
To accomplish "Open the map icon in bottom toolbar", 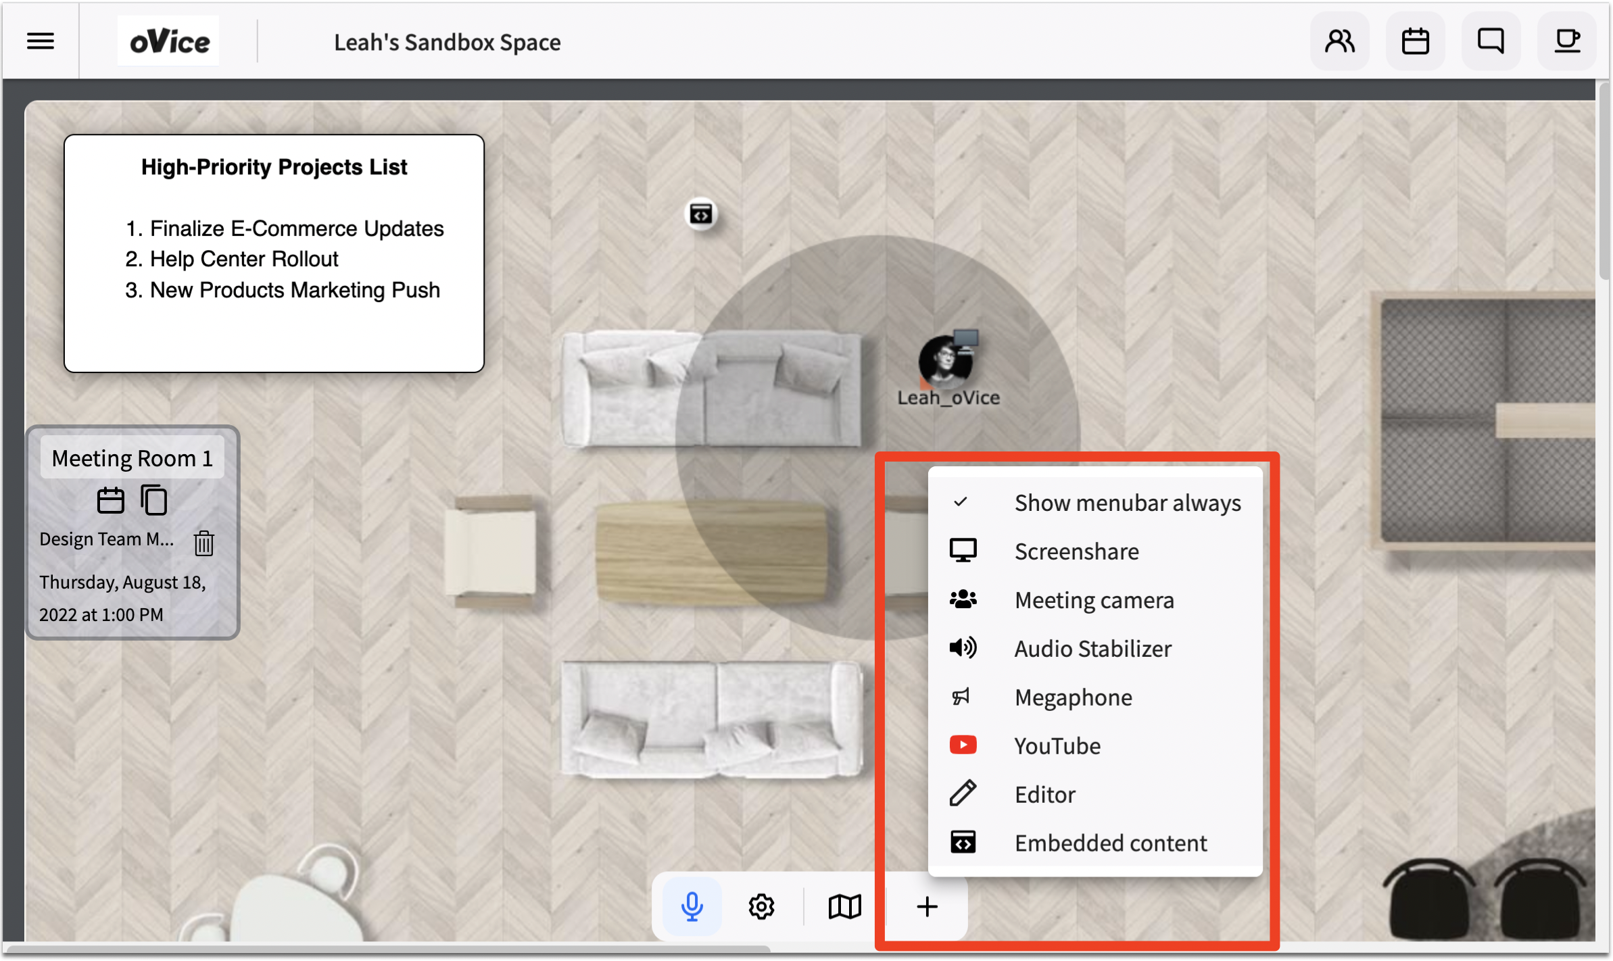I will tap(844, 906).
